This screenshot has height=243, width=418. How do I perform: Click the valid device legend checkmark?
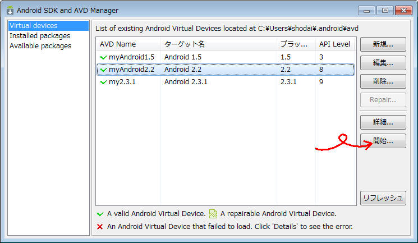point(100,214)
